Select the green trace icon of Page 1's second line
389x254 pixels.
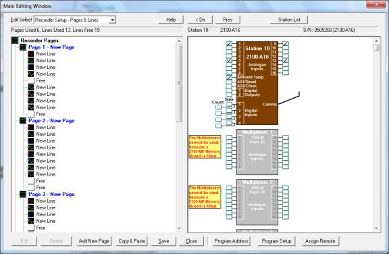pos(31,61)
